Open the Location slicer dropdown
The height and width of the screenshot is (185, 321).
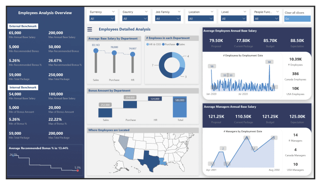[x=201, y=18]
